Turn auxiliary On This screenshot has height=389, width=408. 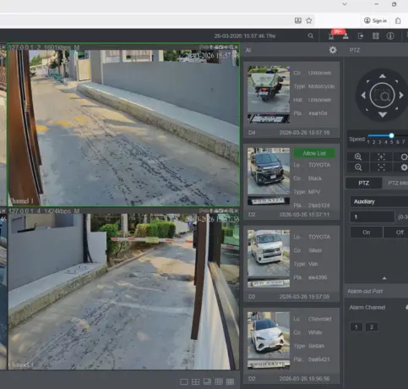[x=367, y=233]
